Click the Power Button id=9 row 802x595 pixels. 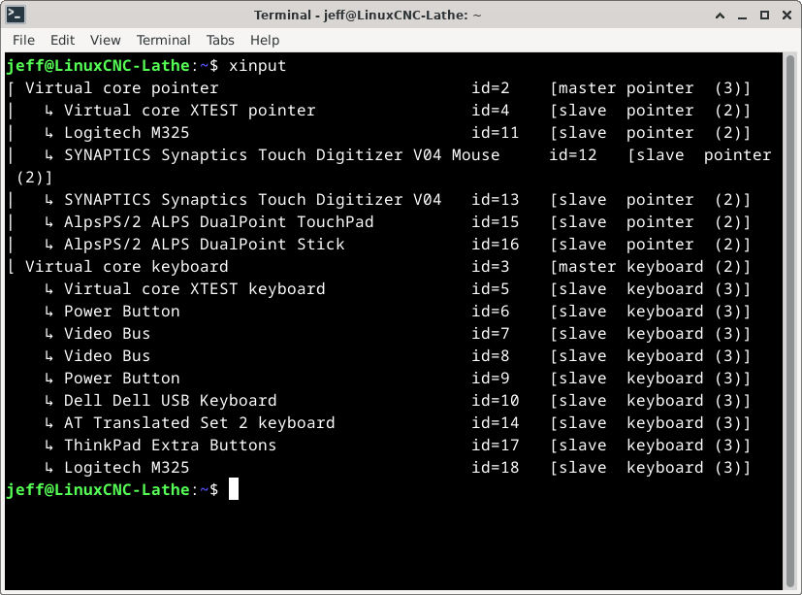tap(397, 379)
